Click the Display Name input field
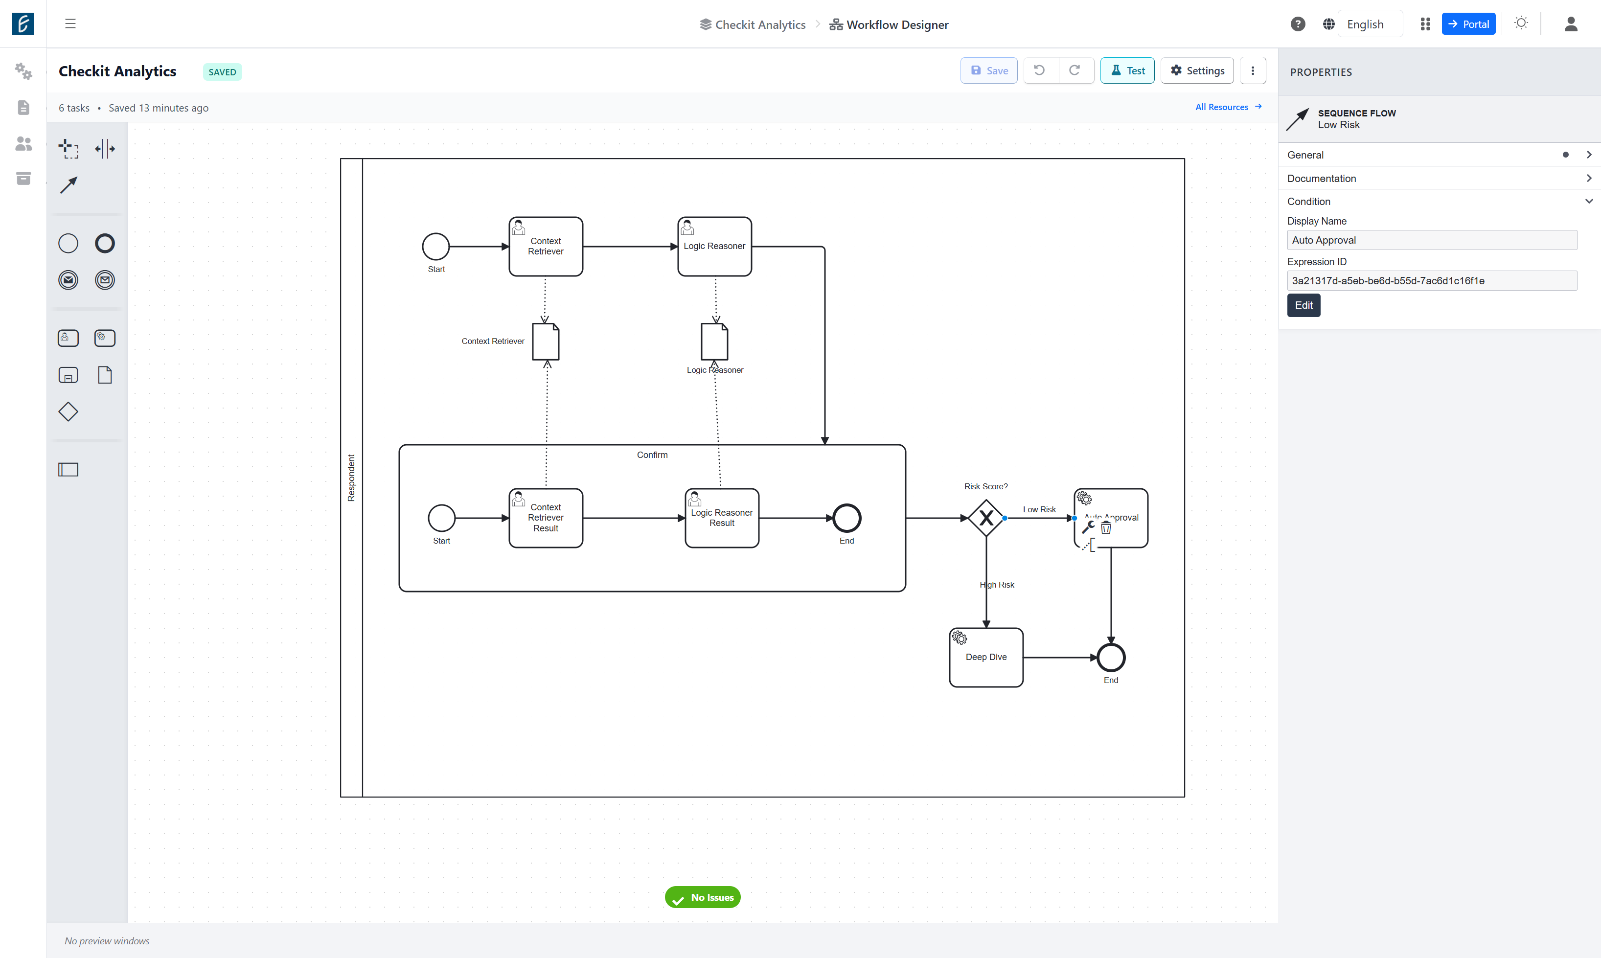This screenshot has height=958, width=1601. click(x=1432, y=240)
